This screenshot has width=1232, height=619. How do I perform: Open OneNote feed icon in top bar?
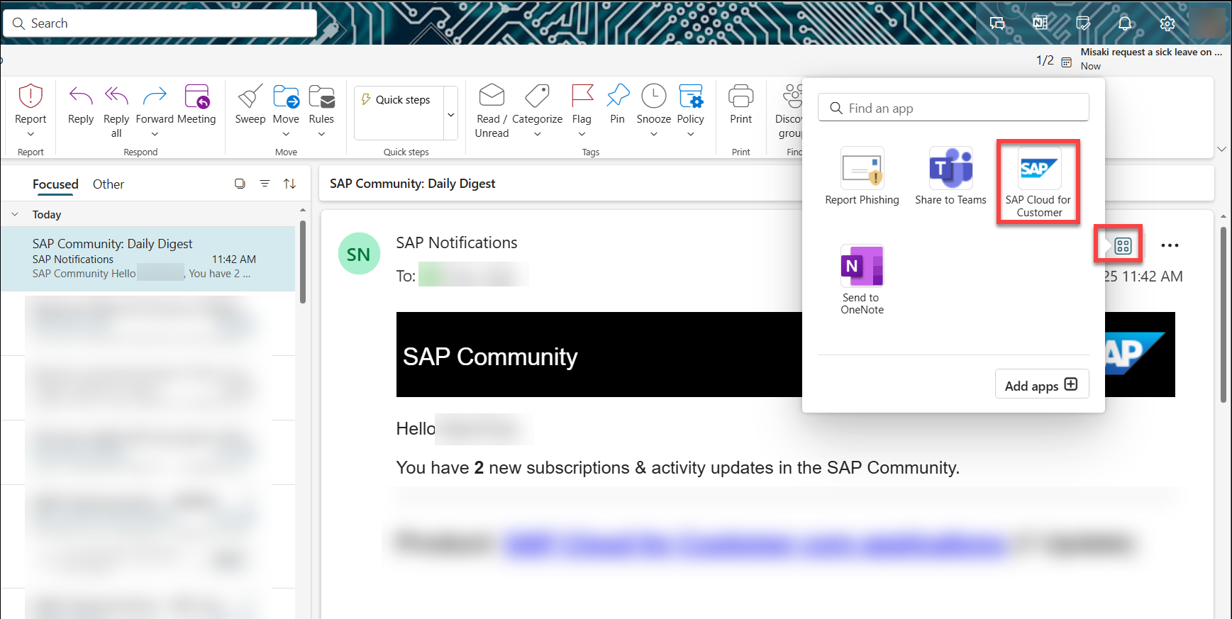tap(1040, 23)
